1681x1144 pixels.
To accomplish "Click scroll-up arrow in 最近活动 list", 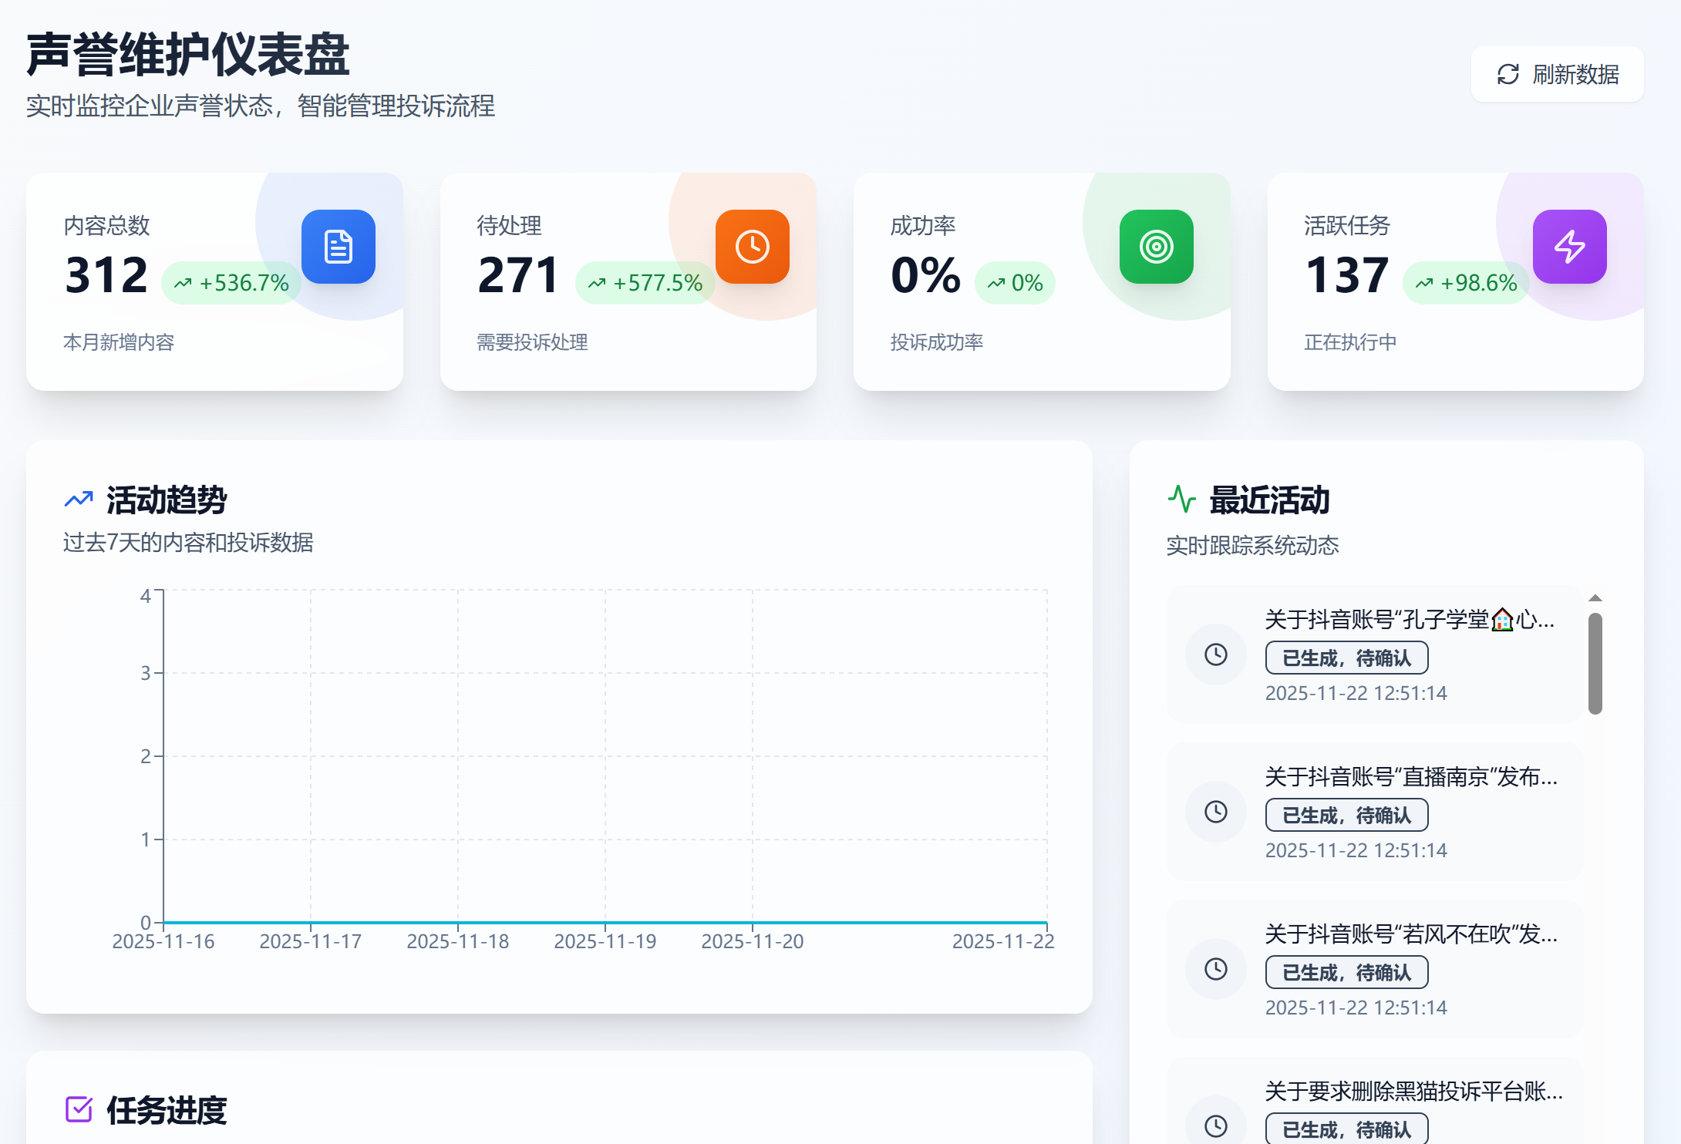I will click(1595, 598).
